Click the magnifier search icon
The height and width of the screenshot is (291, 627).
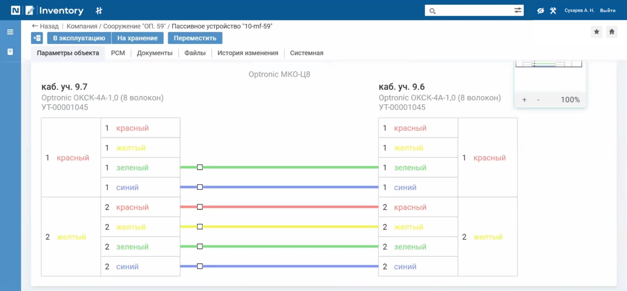click(432, 11)
